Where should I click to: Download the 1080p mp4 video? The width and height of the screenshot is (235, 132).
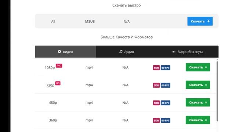(198, 67)
